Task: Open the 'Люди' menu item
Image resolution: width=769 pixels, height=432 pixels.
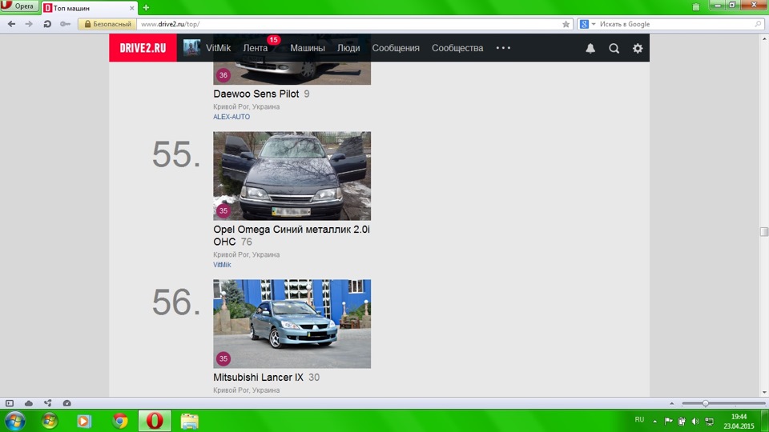Action: pos(348,48)
